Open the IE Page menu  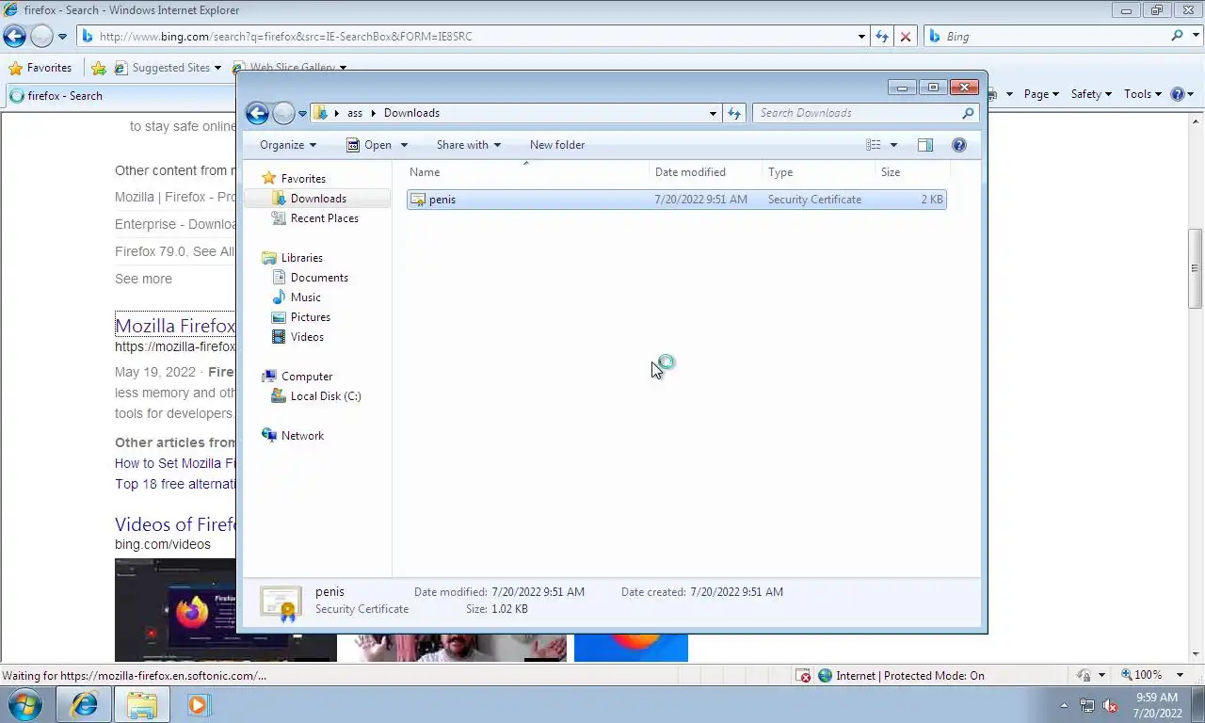point(1041,94)
